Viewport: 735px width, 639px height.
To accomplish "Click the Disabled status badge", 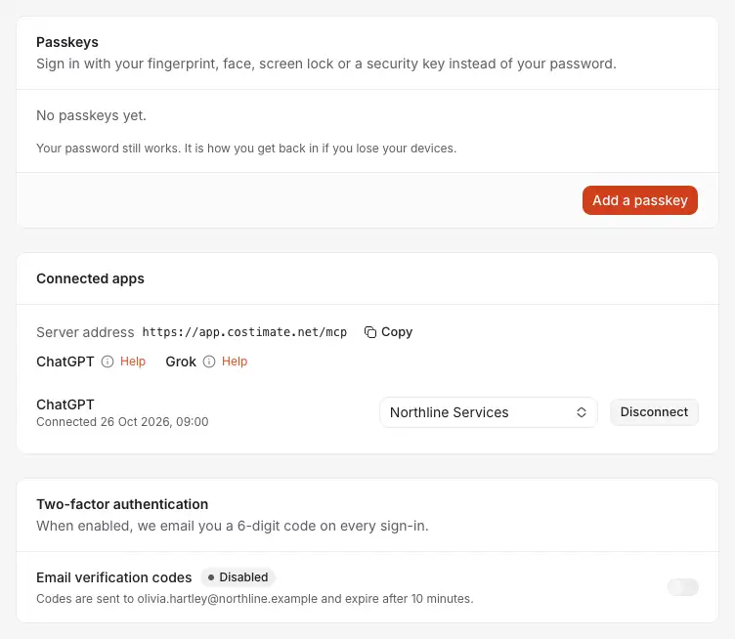I will coord(238,577).
